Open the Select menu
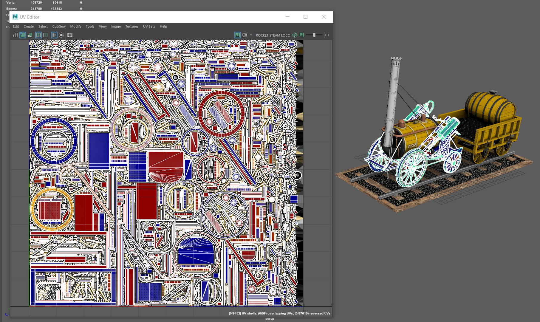Screen dimensions: 540x322 [43, 27]
